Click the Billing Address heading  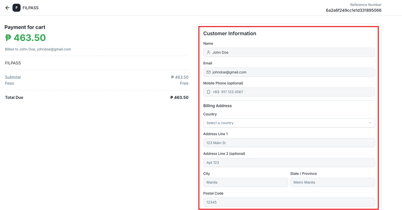pyautogui.click(x=217, y=106)
